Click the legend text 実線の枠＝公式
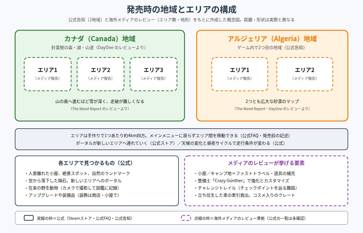Image resolution: width=363 pixels, height=233 pixels. [x=85, y=218]
